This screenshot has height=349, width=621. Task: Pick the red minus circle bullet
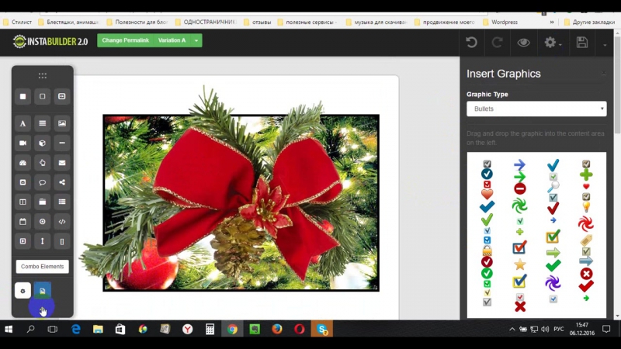519,188
